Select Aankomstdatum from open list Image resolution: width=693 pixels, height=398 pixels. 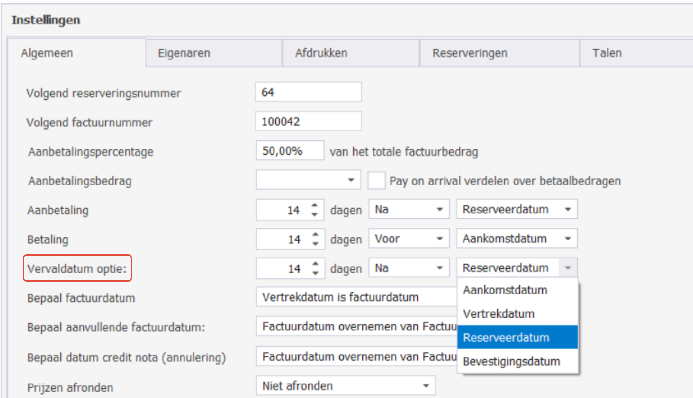click(x=505, y=290)
